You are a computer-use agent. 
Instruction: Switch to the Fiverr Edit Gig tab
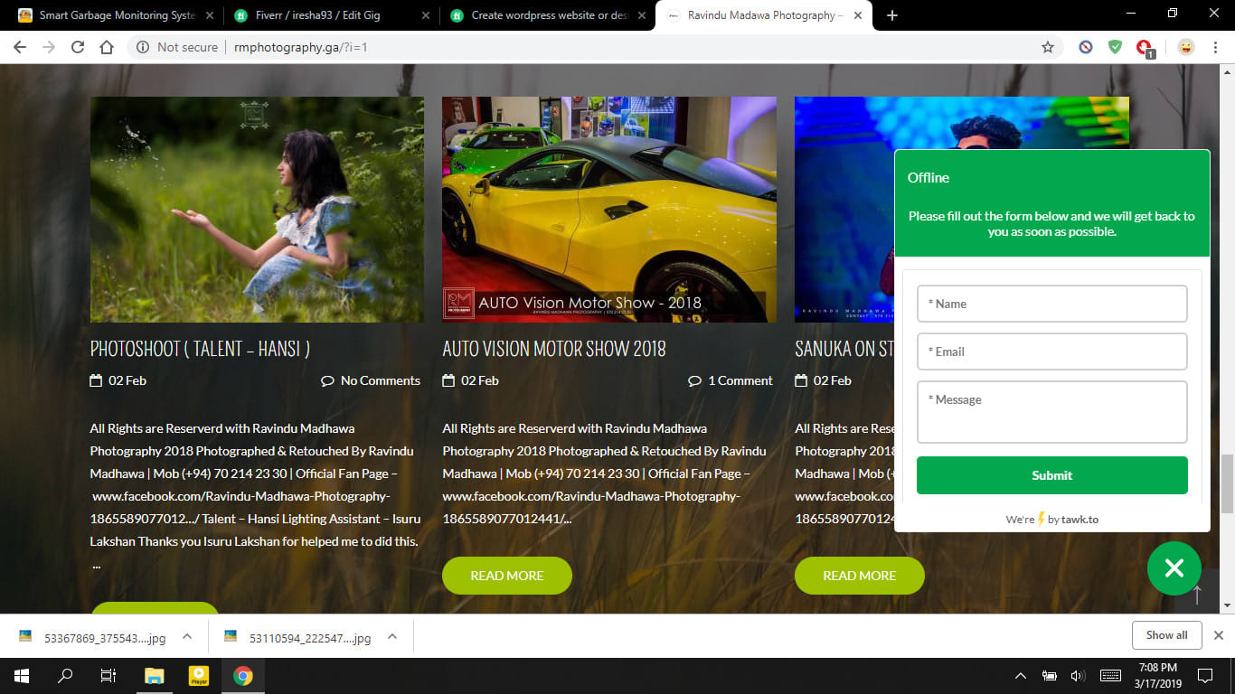point(331,15)
